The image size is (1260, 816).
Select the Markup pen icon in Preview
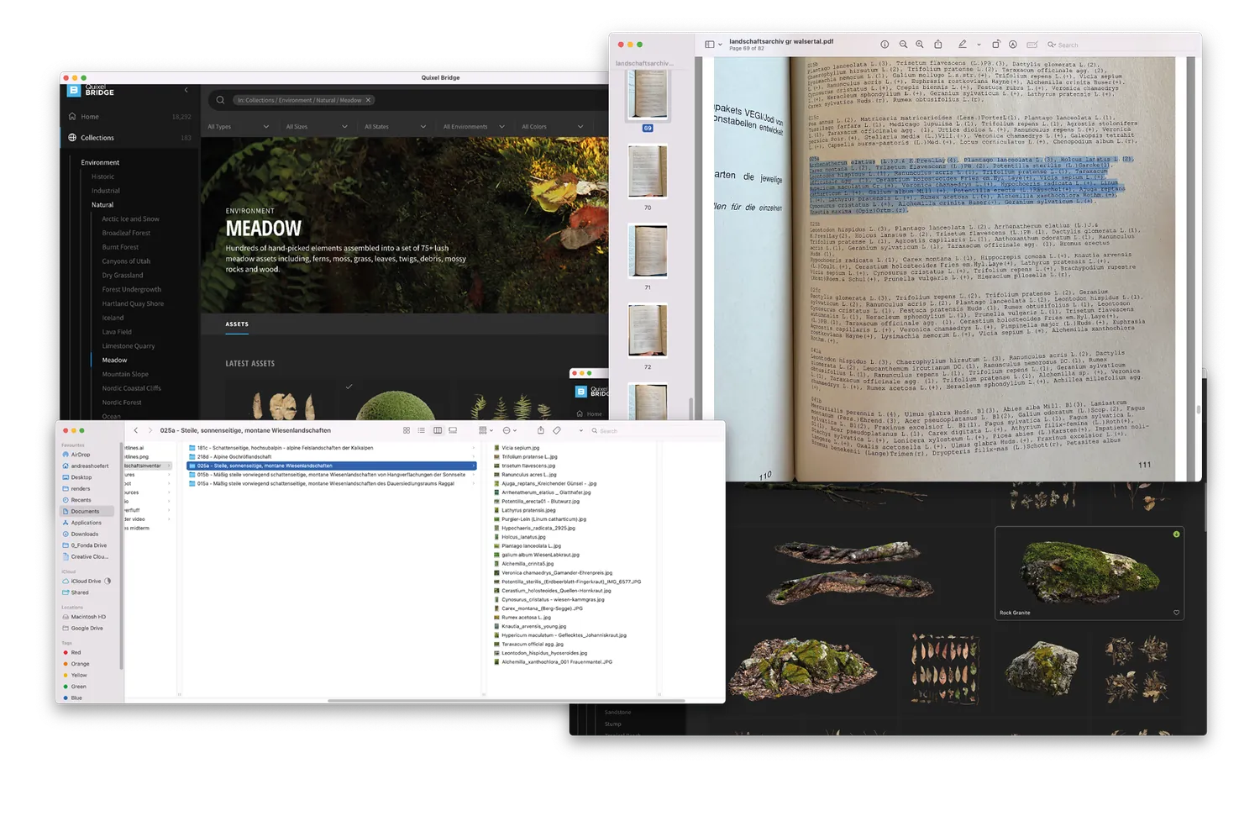(963, 45)
